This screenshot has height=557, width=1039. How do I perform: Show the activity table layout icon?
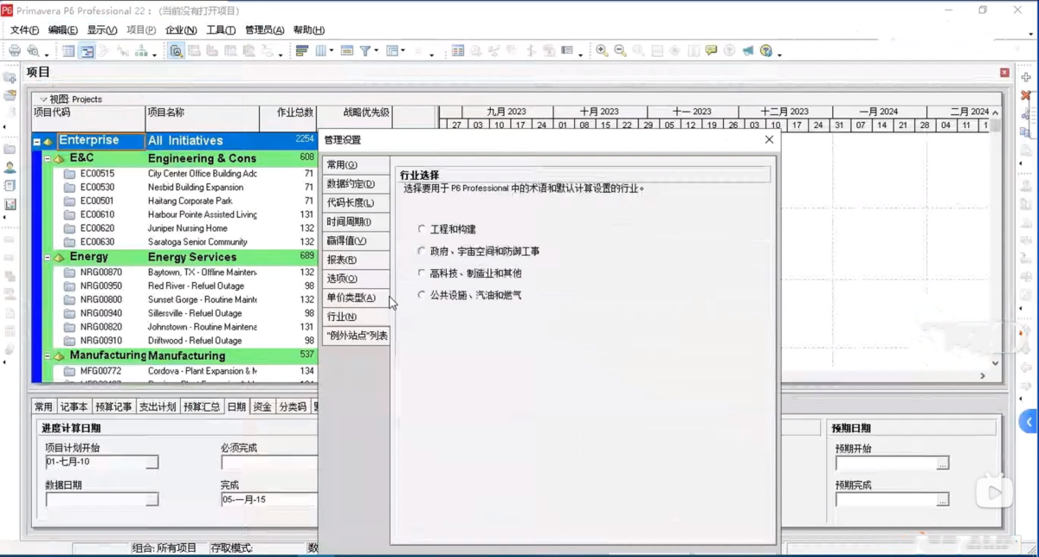pos(68,51)
